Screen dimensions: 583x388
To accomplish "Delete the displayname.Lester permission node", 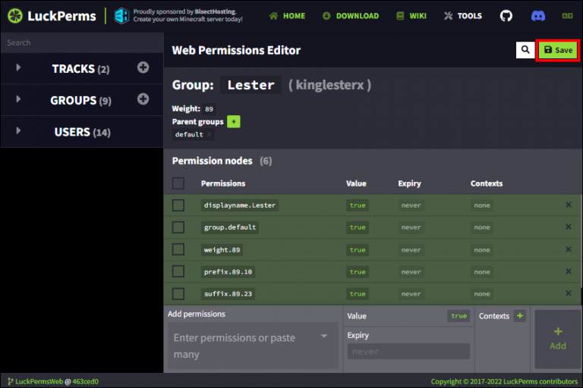I will click(x=568, y=205).
